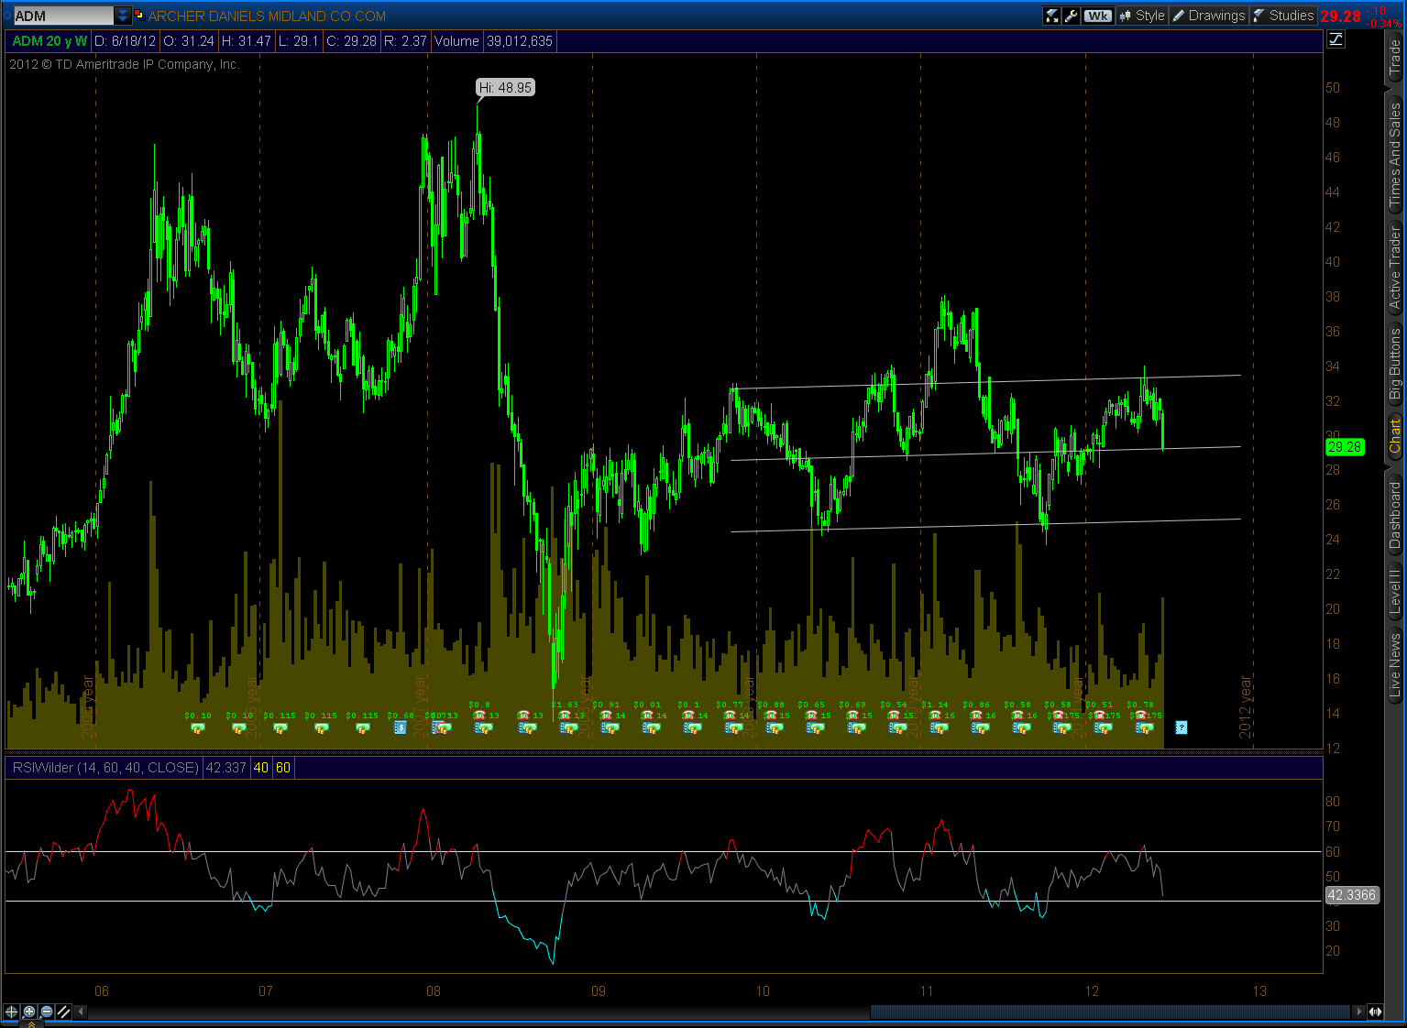Click the RSI 42.3366 value label
1407x1028 pixels.
(1353, 895)
